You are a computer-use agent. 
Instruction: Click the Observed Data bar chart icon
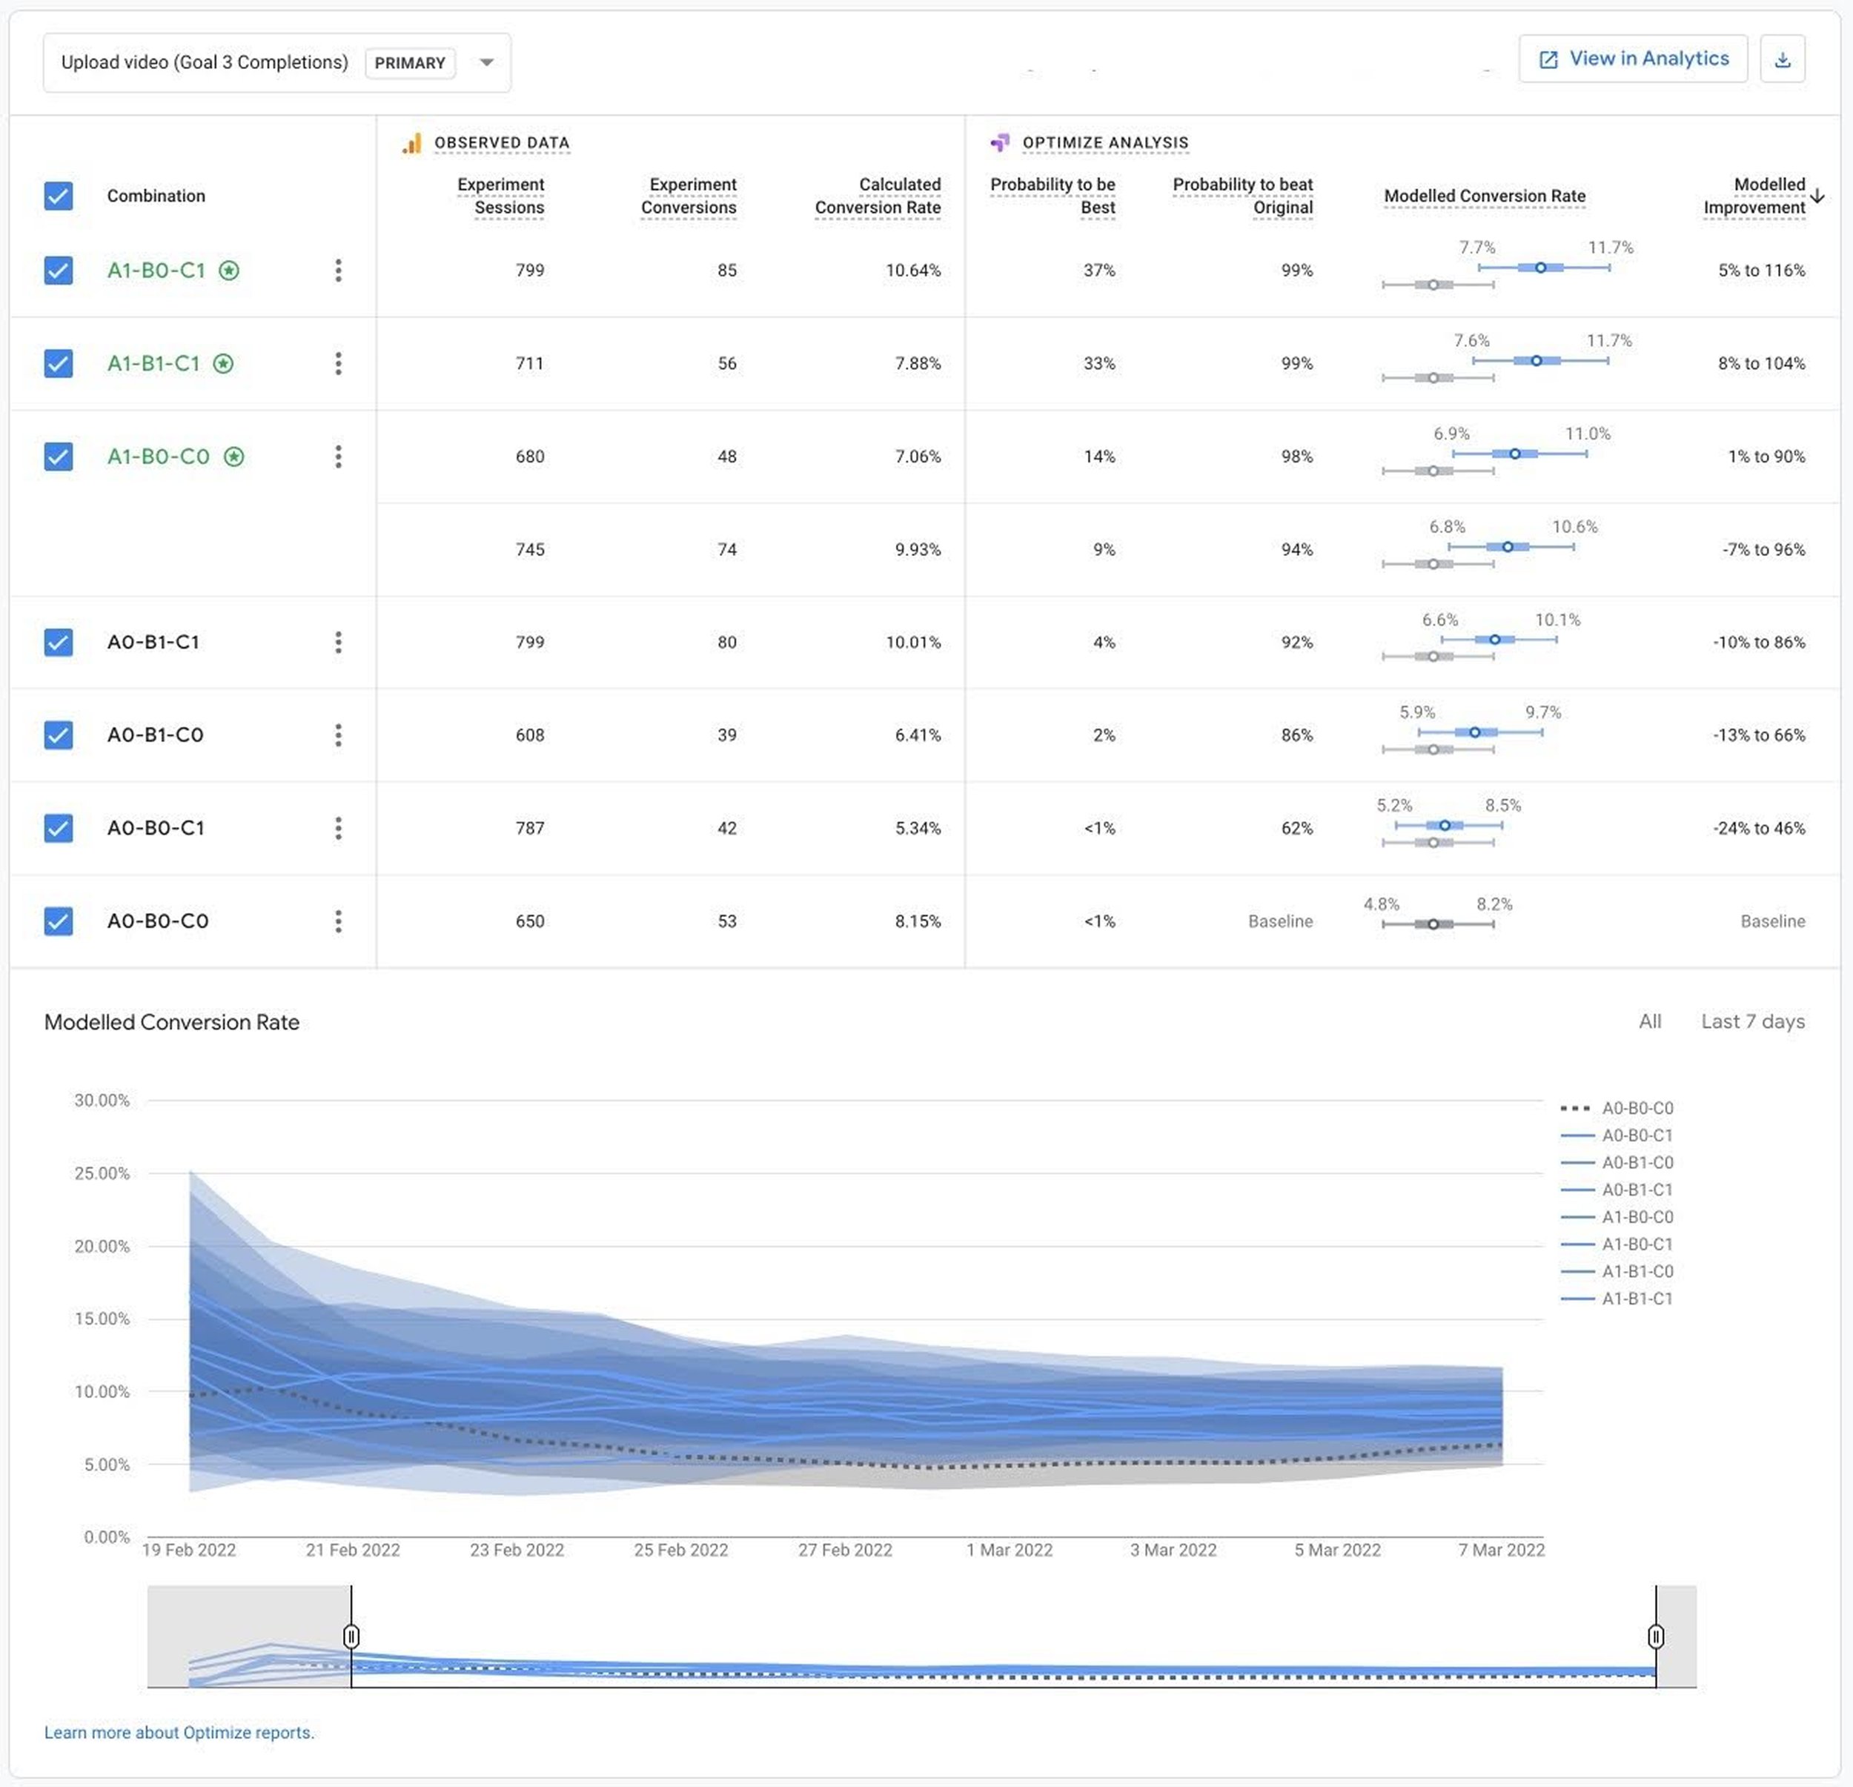click(x=411, y=143)
